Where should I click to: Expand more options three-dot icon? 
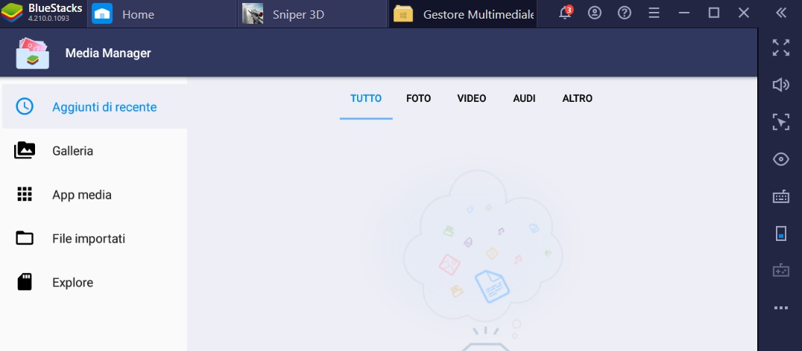780,308
